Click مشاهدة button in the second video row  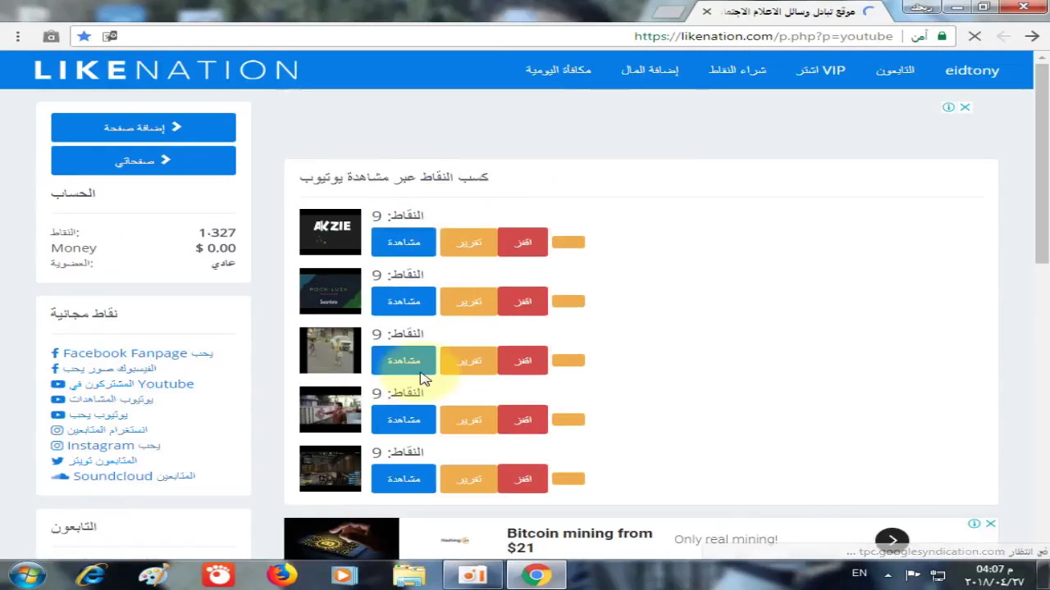click(x=404, y=302)
